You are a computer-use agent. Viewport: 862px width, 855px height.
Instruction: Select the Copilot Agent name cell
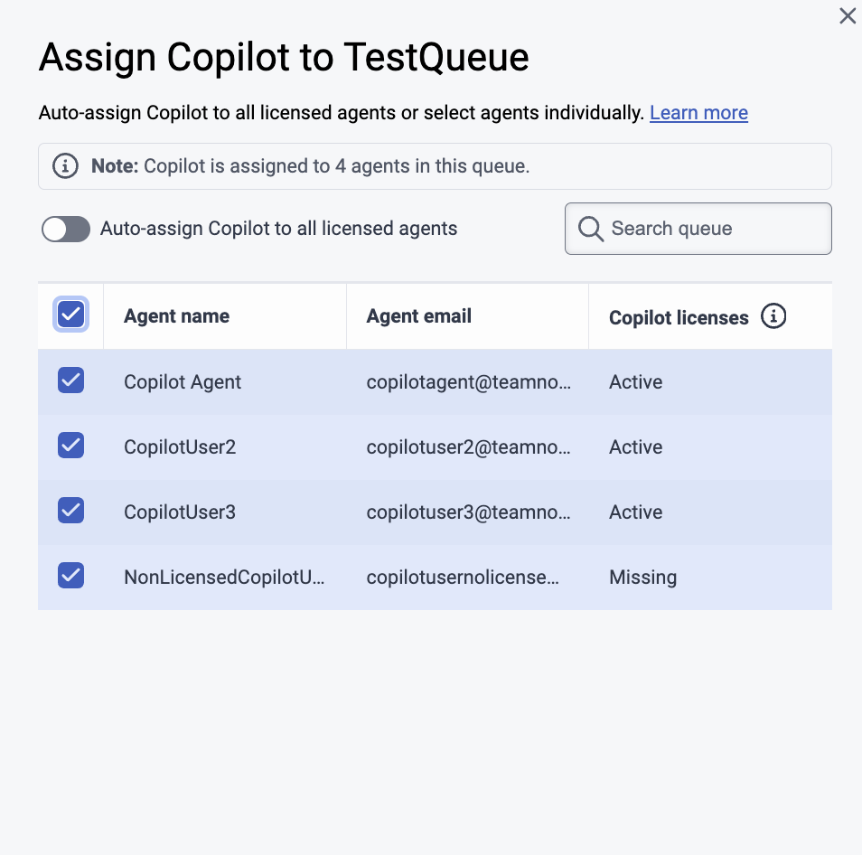click(x=183, y=382)
